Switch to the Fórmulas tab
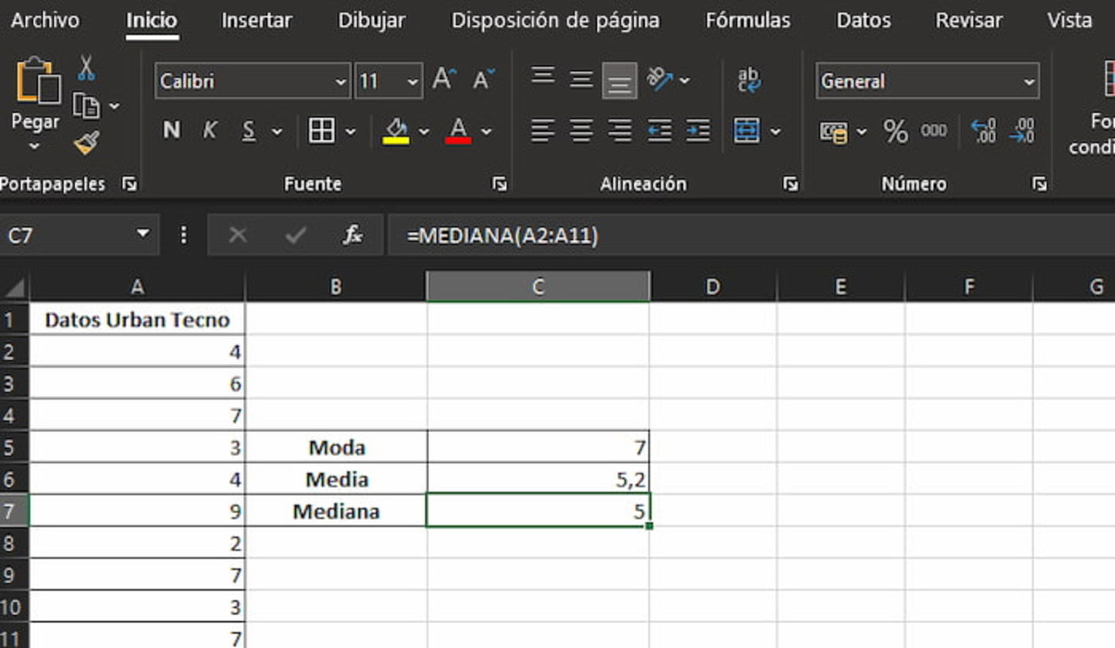The height and width of the screenshot is (648, 1115). click(748, 20)
